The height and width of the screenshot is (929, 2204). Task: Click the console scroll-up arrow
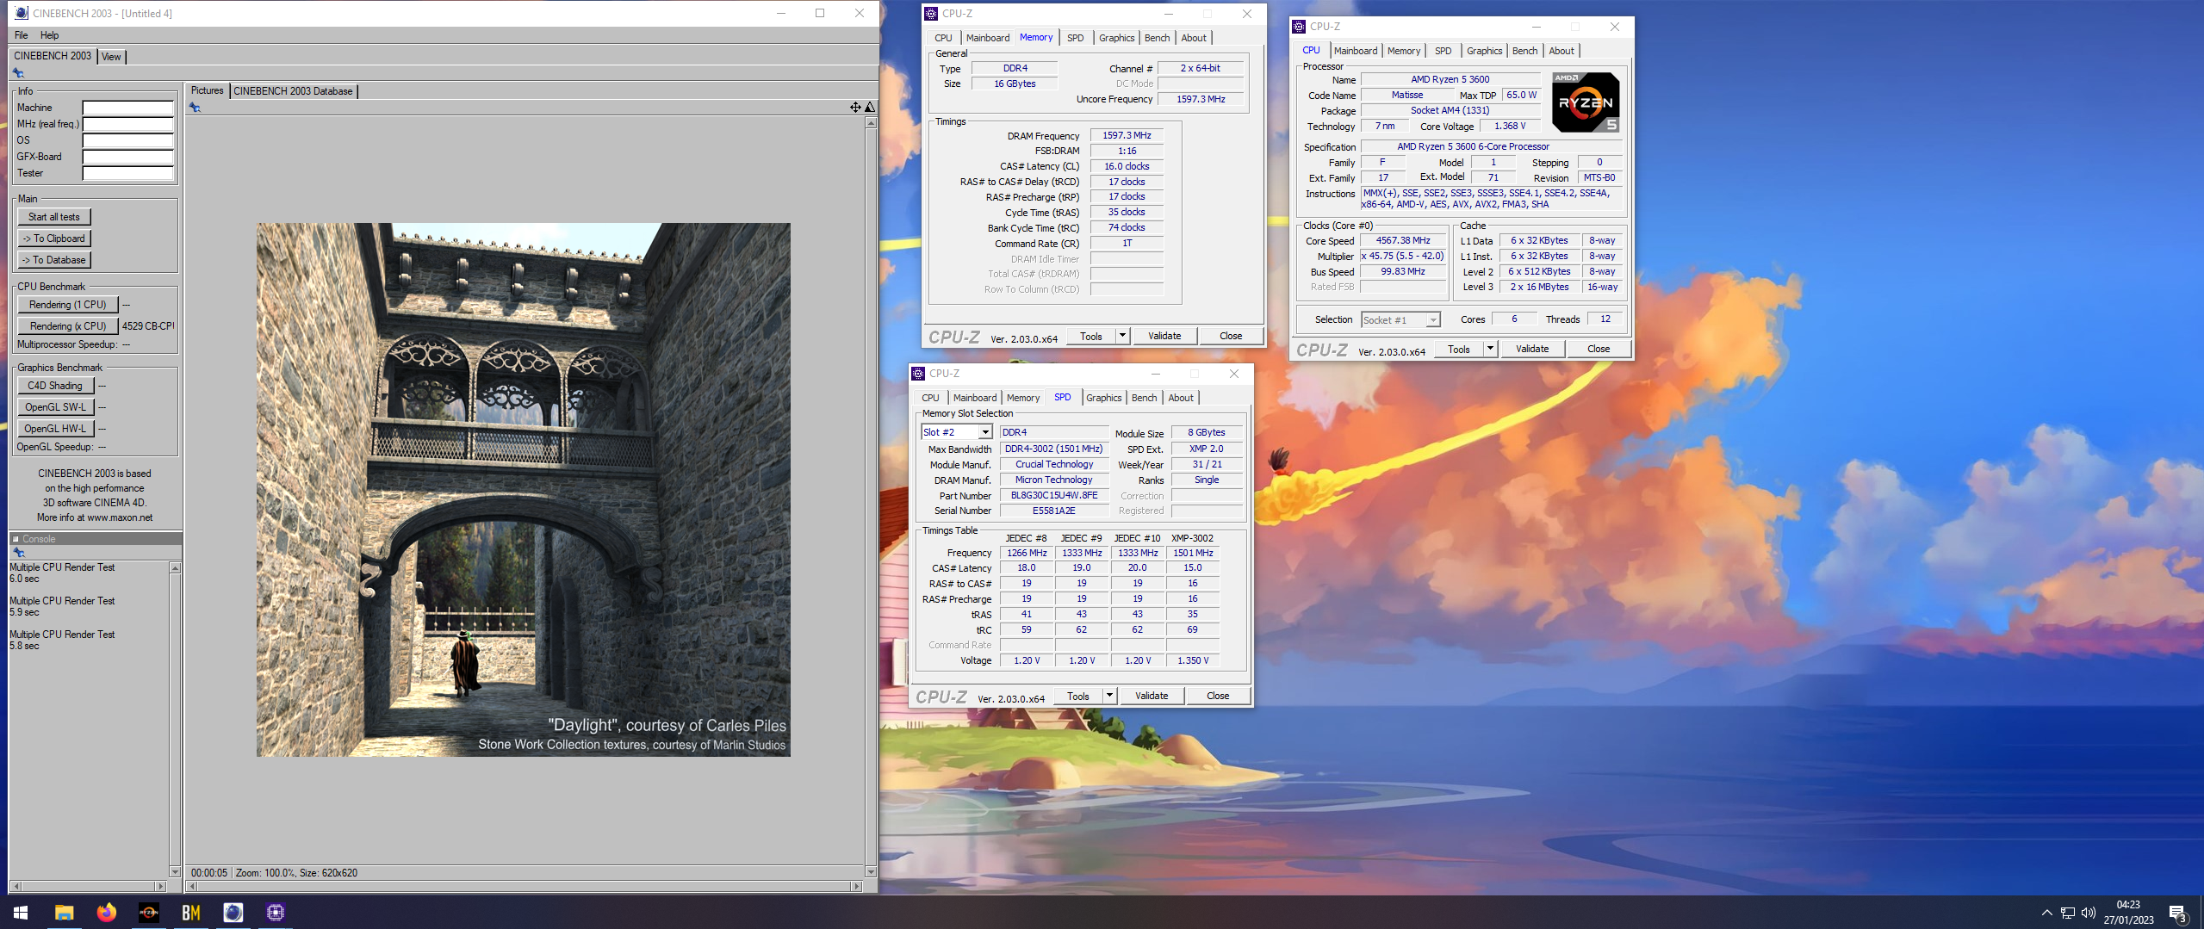point(175,568)
